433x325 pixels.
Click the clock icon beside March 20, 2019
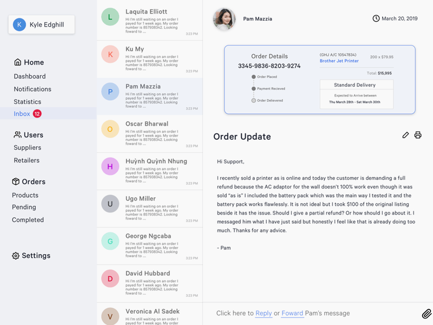[376, 18]
